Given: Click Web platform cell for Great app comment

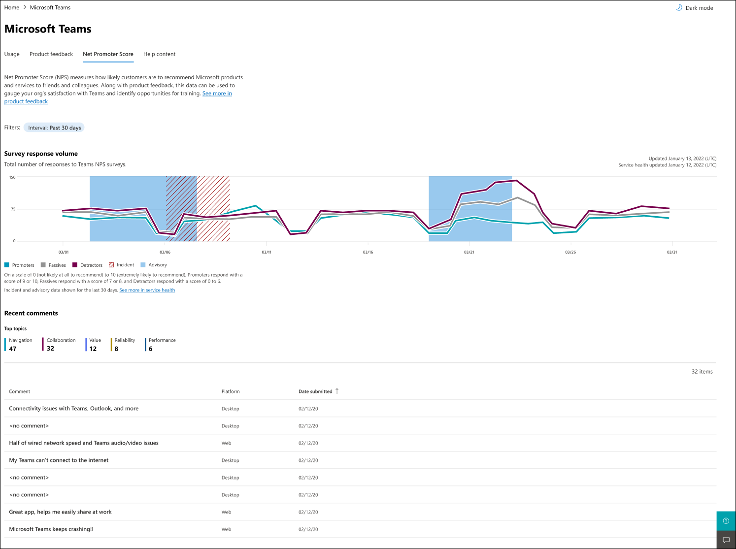Looking at the screenshot, I should [226, 512].
